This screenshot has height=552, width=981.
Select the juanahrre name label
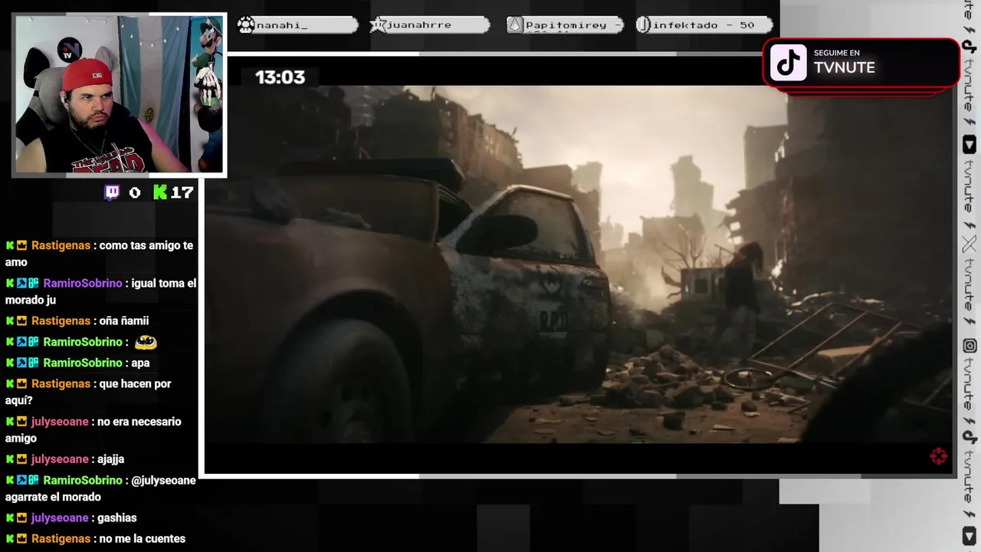click(419, 25)
